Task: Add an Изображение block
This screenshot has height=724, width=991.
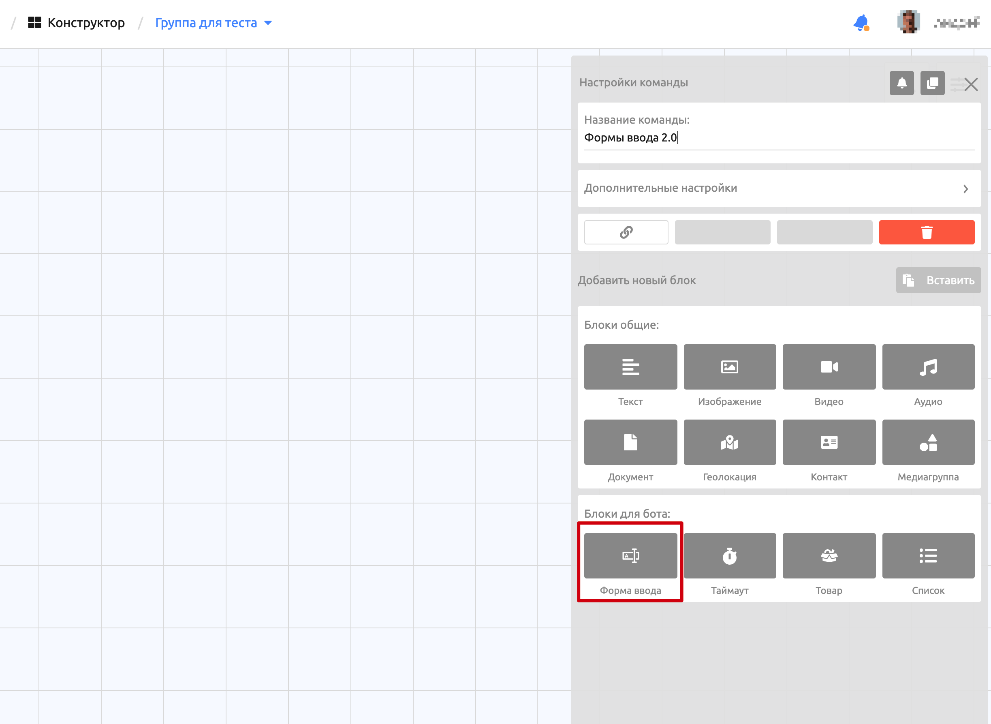Action: [x=730, y=366]
